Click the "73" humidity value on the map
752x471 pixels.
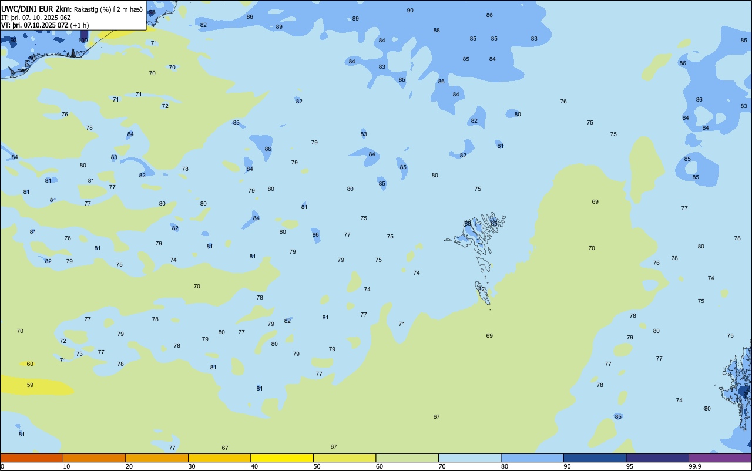coord(79,354)
